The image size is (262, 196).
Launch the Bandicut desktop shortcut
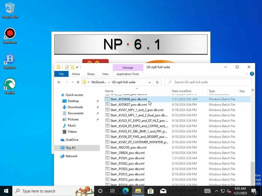point(10,61)
